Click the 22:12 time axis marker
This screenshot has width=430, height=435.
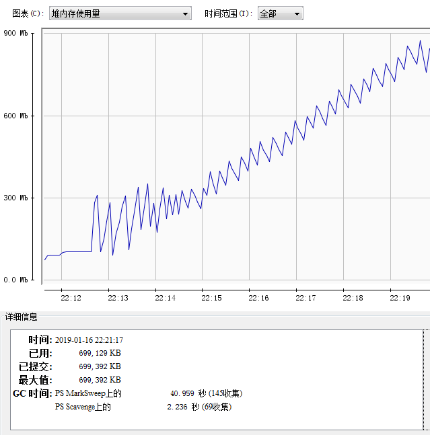pos(71,298)
